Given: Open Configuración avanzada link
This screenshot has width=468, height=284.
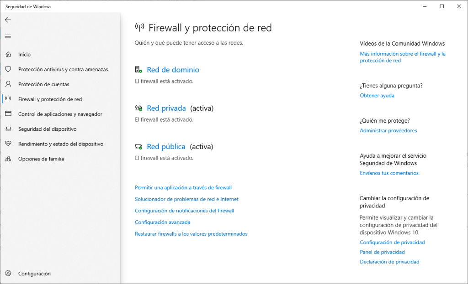Looking at the screenshot, I should click(162, 222).
